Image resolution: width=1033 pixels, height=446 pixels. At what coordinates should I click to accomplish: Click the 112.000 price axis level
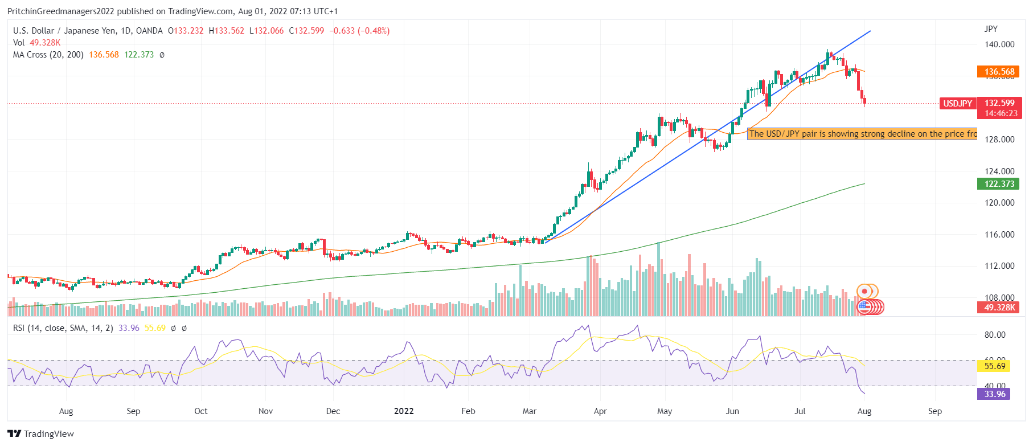coord(999,266)
